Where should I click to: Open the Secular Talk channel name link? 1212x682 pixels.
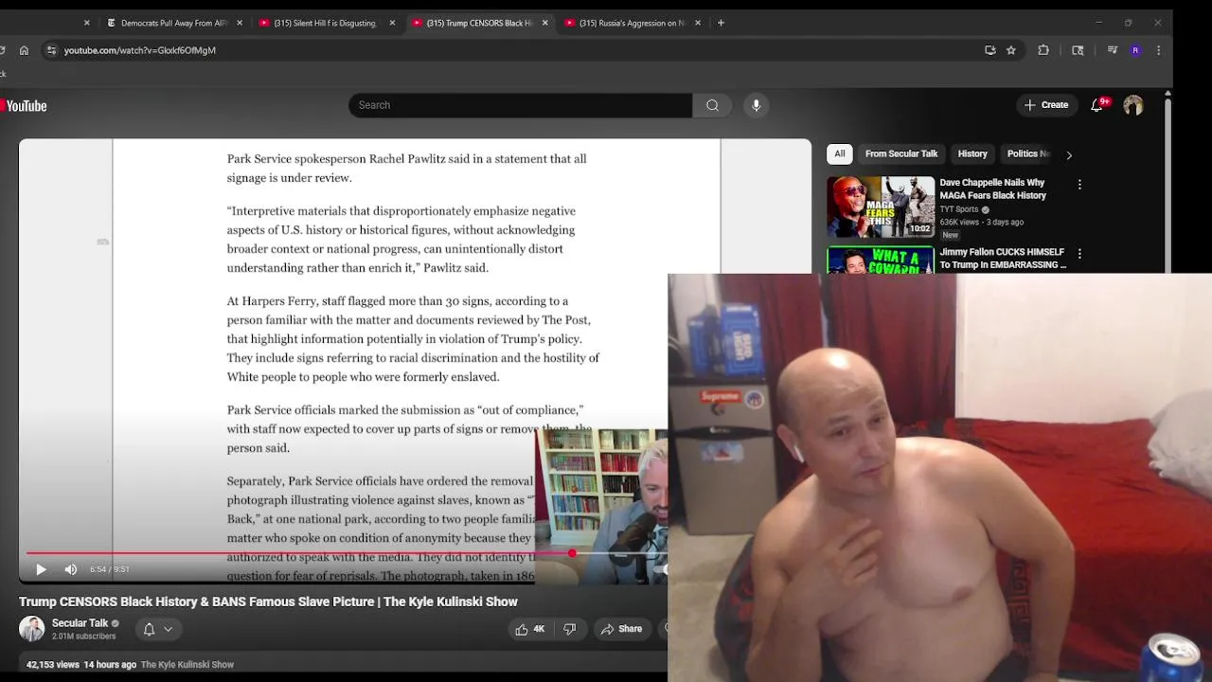(80, 623)
